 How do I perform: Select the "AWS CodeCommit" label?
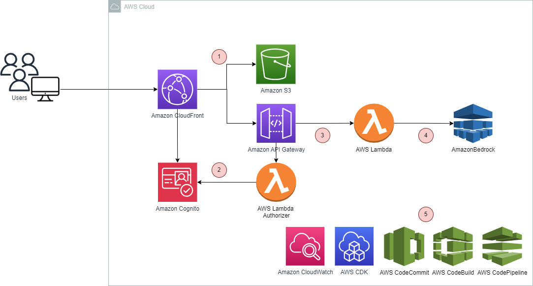click(404, 272)
